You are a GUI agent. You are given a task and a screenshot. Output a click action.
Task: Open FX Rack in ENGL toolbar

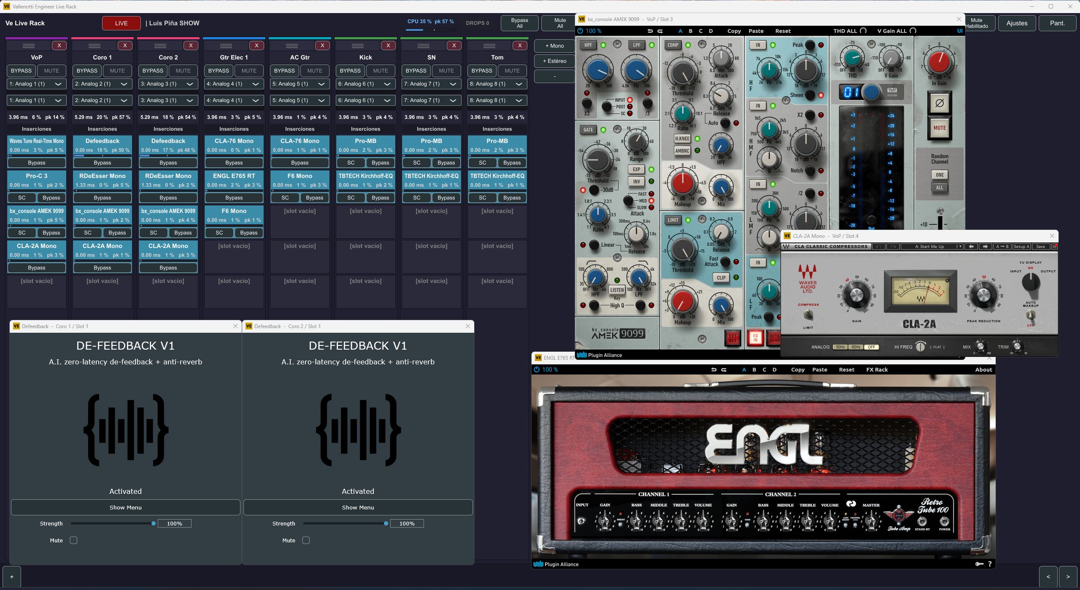[x=877, y=369]
